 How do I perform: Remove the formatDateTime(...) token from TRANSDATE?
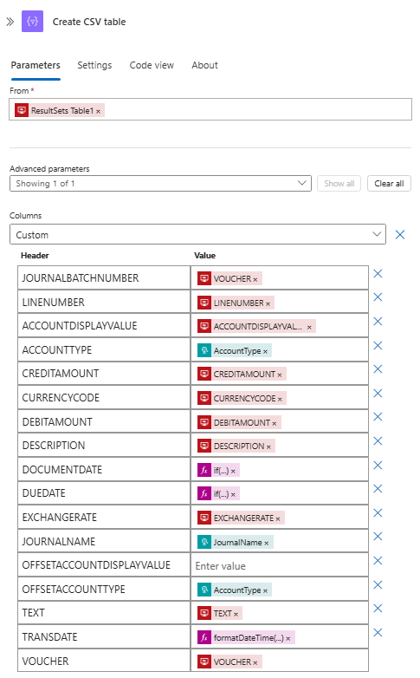288,638
